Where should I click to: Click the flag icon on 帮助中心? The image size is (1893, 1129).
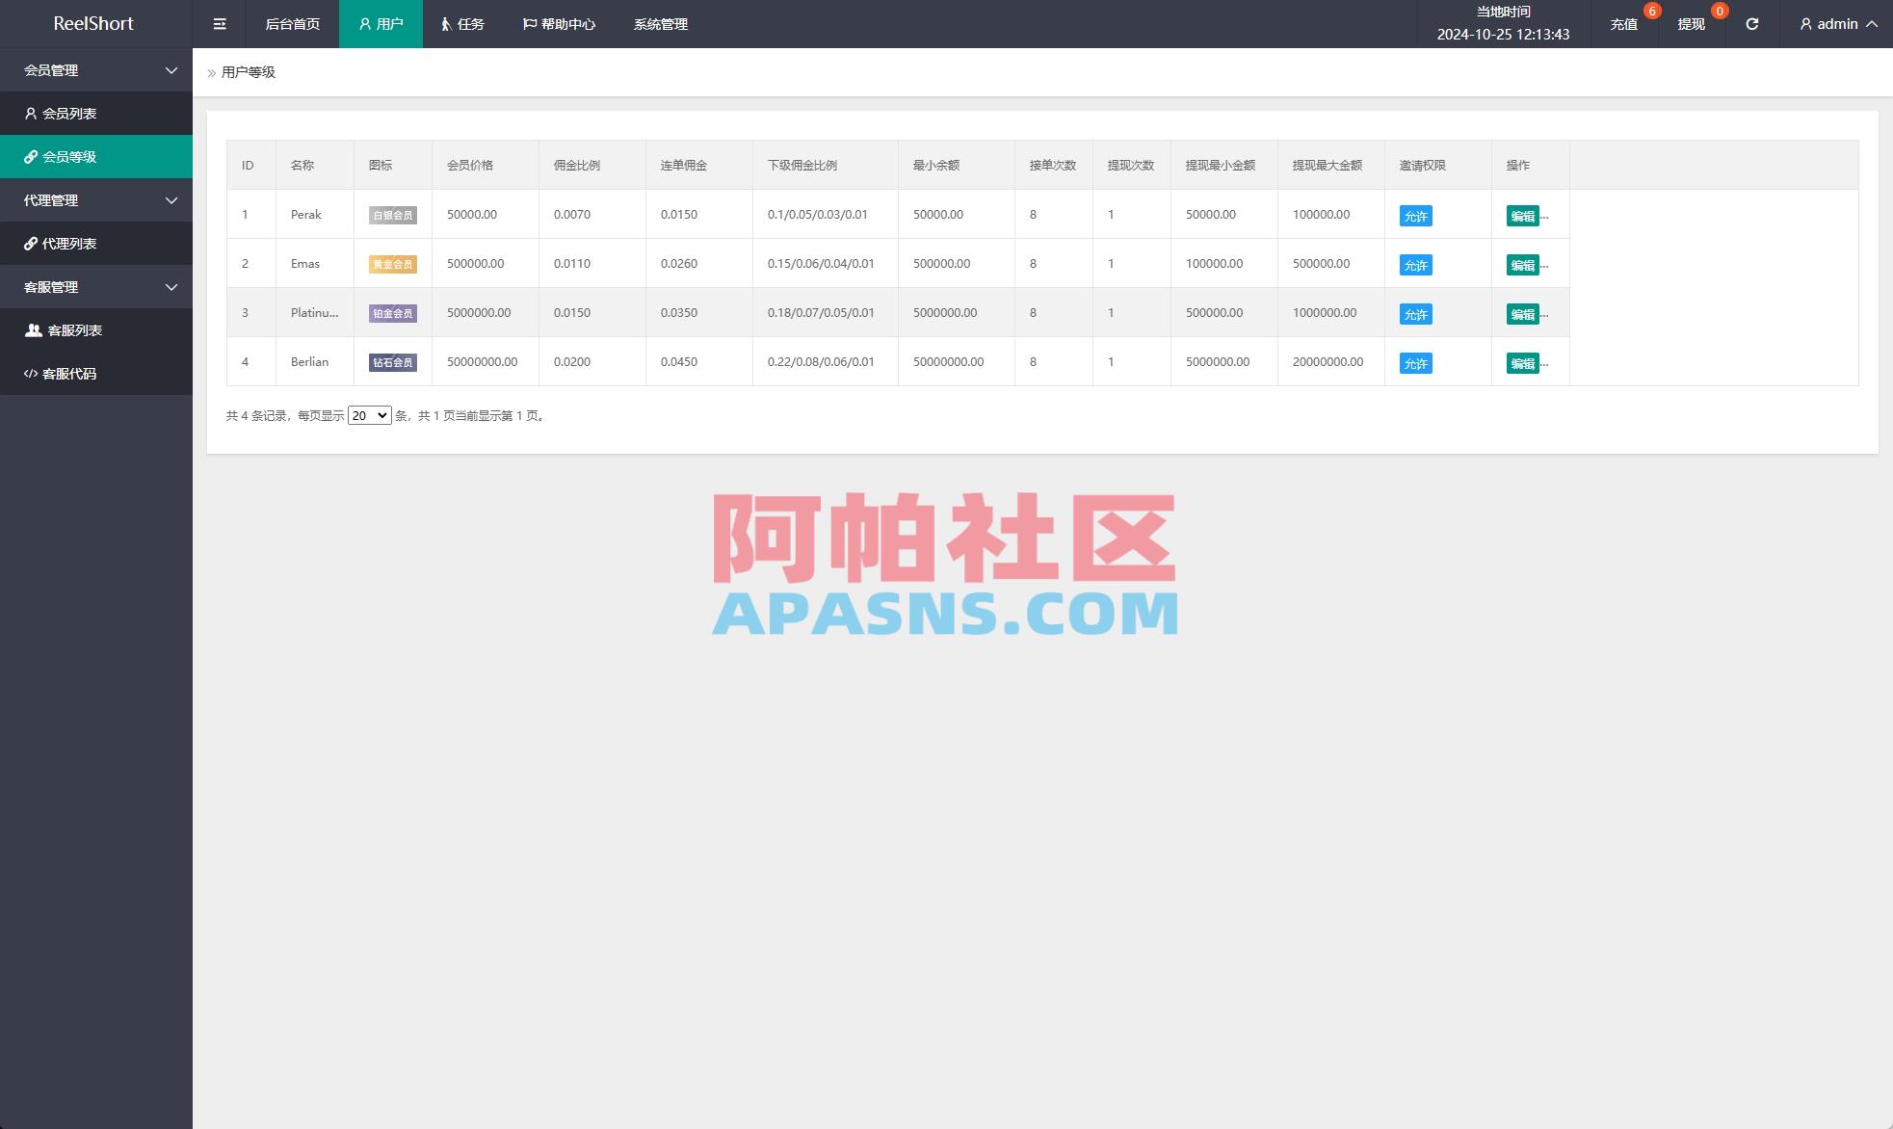pos(528,24)
